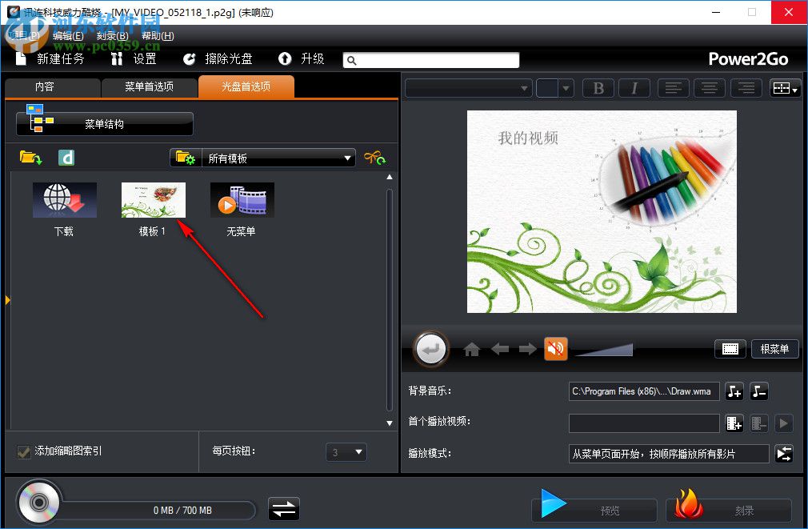
Task: Click the playback mode arrows icon
Action: [784, 454]
